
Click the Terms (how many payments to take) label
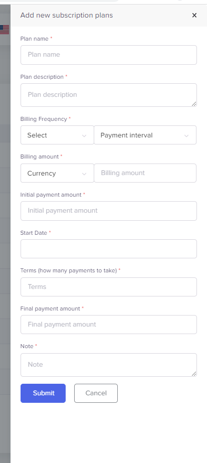(69, 270)
